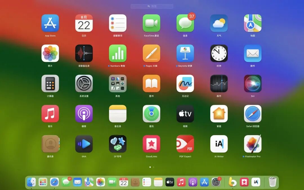This screenshot has height=190, width=304.
Task: Open 地图 Maps from Launchpad grid
Action: (x=252, y=23)
